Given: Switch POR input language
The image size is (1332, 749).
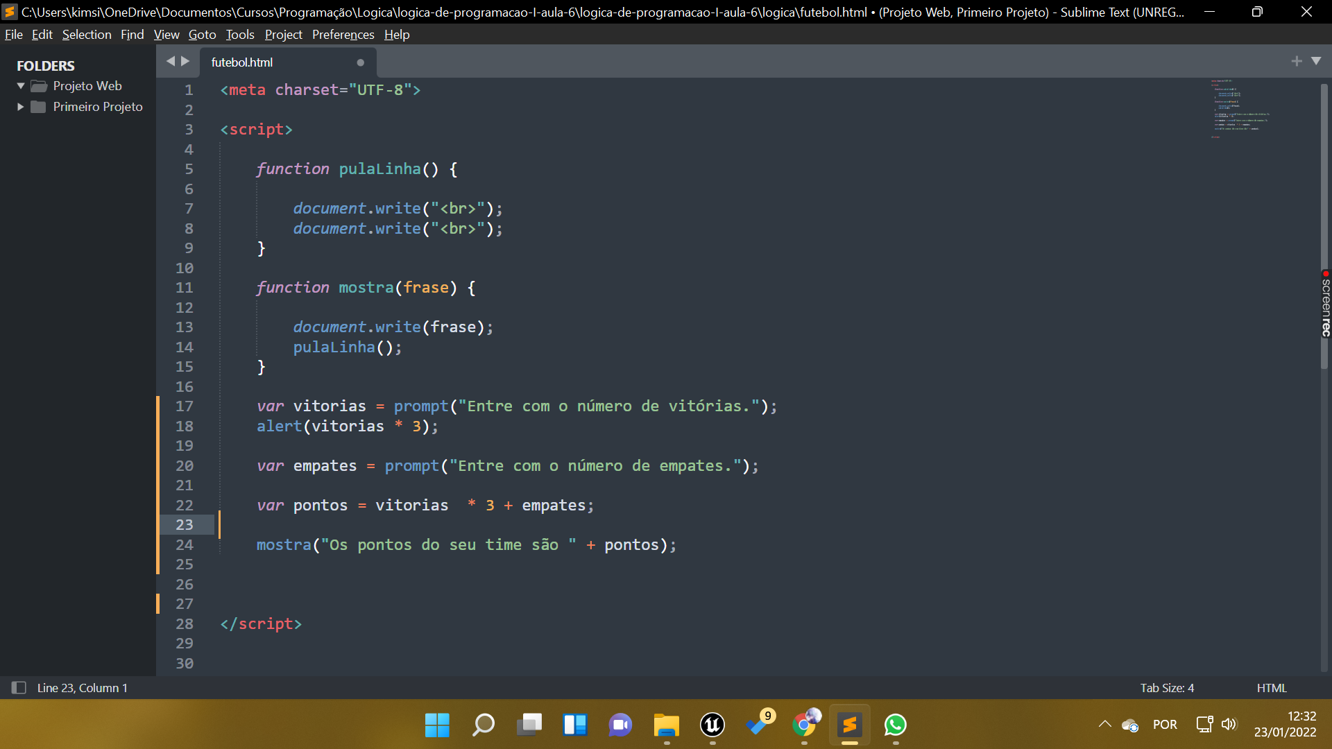Looking at the screenshot, I should (1165, 725).
